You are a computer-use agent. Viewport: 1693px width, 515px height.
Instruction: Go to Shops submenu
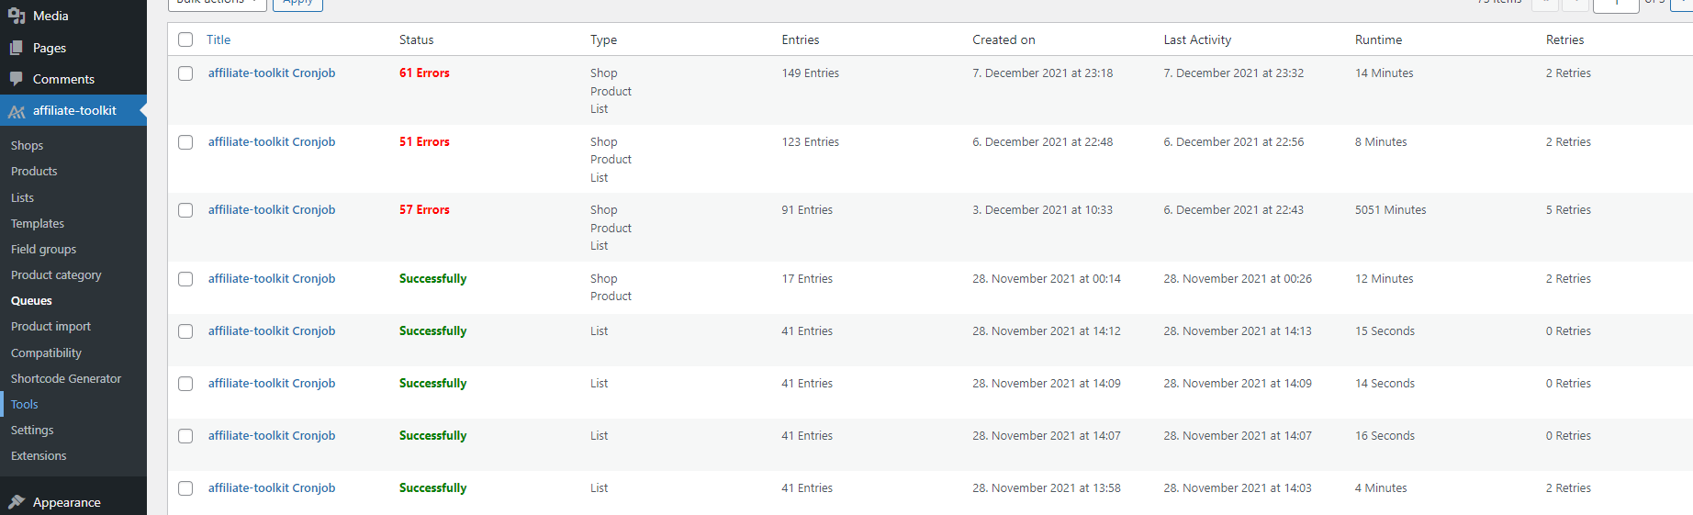coord(27,145)
